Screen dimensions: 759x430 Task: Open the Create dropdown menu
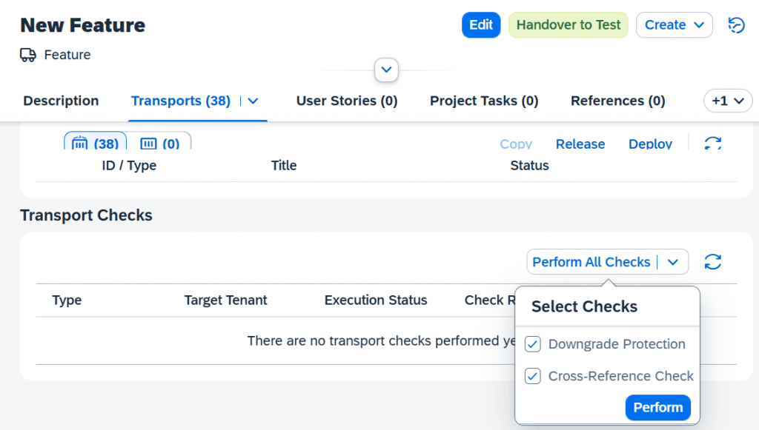coord(674,24)
